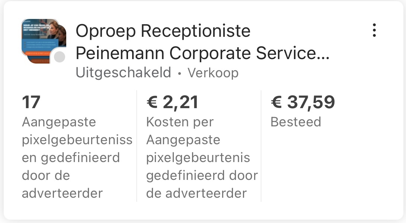The width and height of the screenshot is (406, 223).
Task: Select the "€ 2,21" cost value
Action: click(x=172, y=103)
